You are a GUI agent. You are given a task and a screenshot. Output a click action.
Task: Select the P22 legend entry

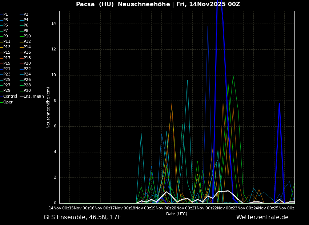pos(27,69)
